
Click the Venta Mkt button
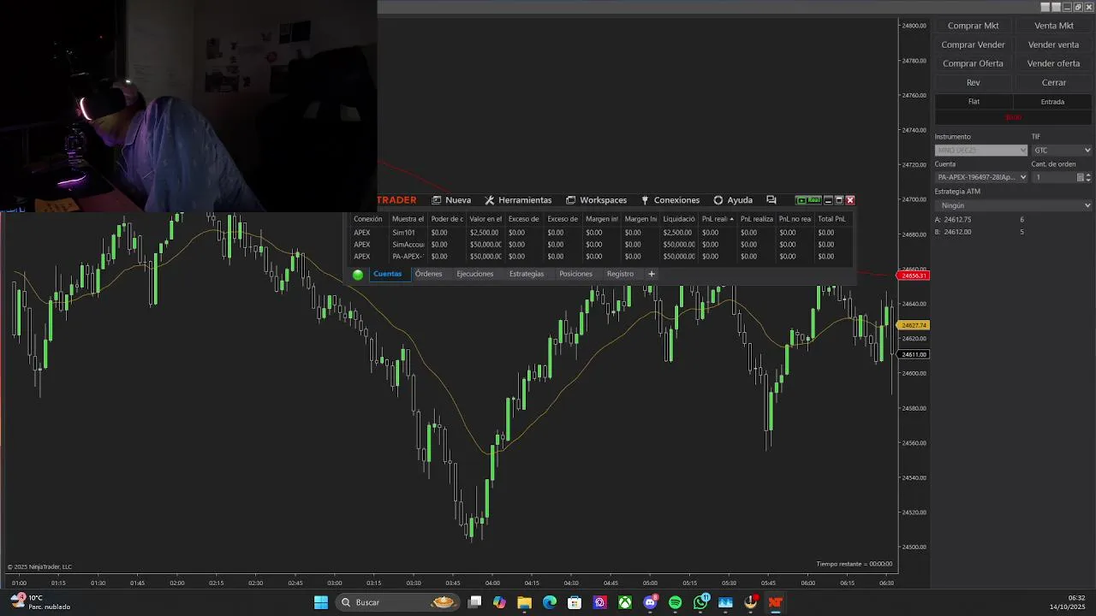(1053, 26)
